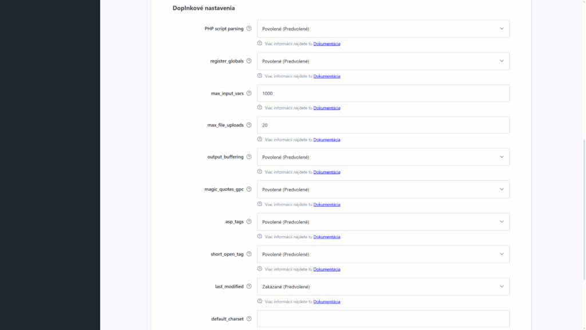Open the Dokumentácia link under asp_tags
This screenshot has width=586, height=330.
pos(327,236)
